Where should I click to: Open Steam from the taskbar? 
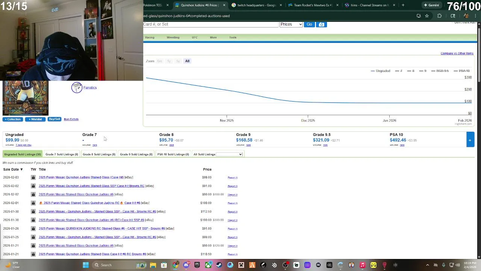click(219, 265)
